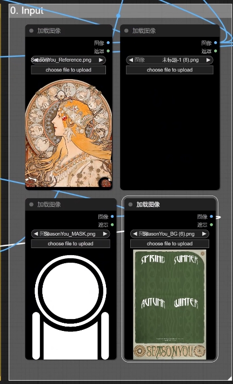The width and height of the screenshot is (233, 384).
Task: Select the 0. Input group title
Action: pos(26,10)
